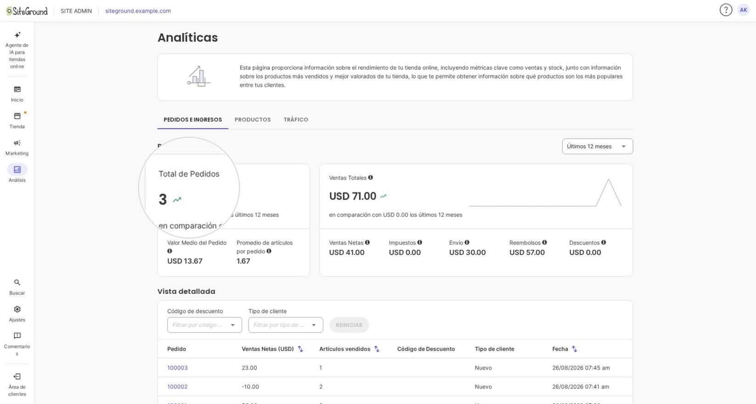The height and width of the screenshot is (404, 756).
Task: Click the USD 0.00 Descuentos value
Action: click(585, 252)
